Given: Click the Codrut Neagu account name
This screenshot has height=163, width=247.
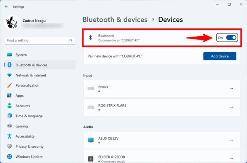Looking at the screenshot, I should pos(34,21).
